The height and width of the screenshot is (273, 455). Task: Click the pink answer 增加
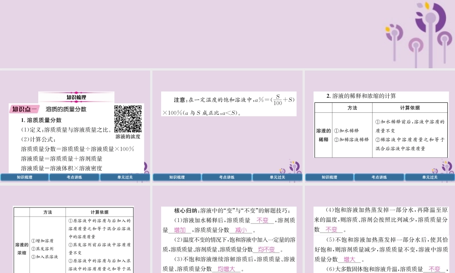pos(180,230)
